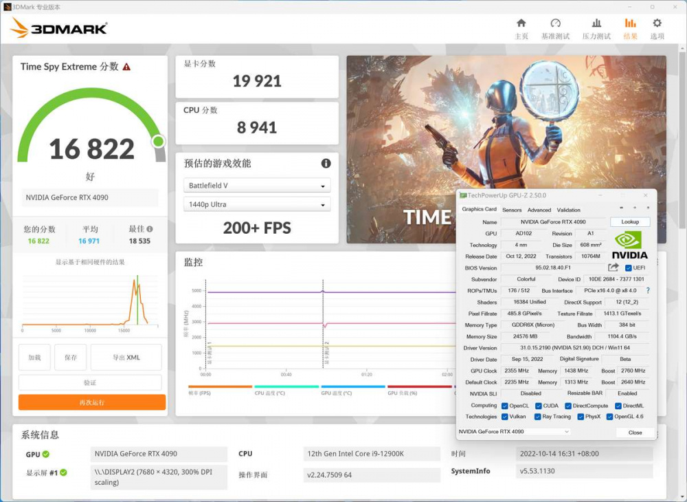Click the BIOS Version field 95.02.18.40.F1
687x502 pixels.
point(553,268)
